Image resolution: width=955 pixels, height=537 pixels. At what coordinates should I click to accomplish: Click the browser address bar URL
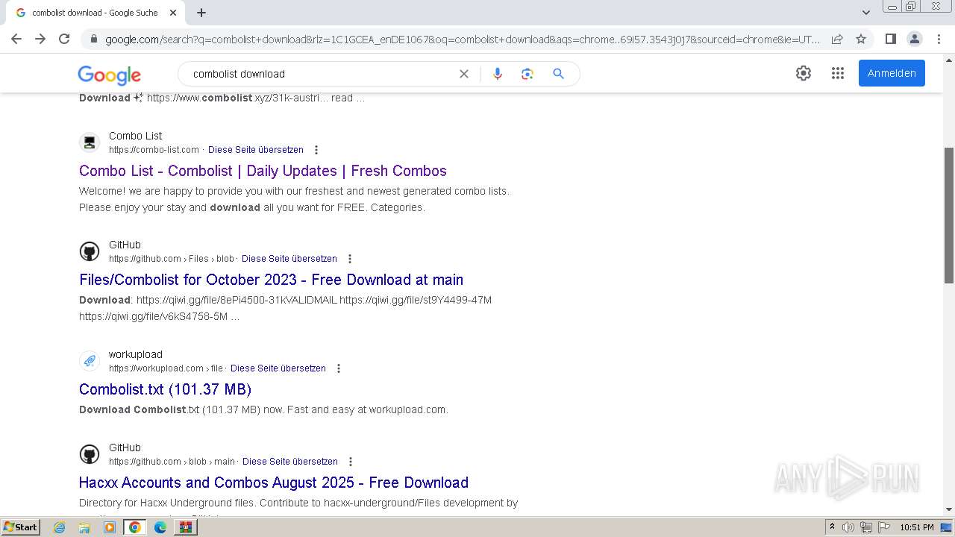(463, 40)
